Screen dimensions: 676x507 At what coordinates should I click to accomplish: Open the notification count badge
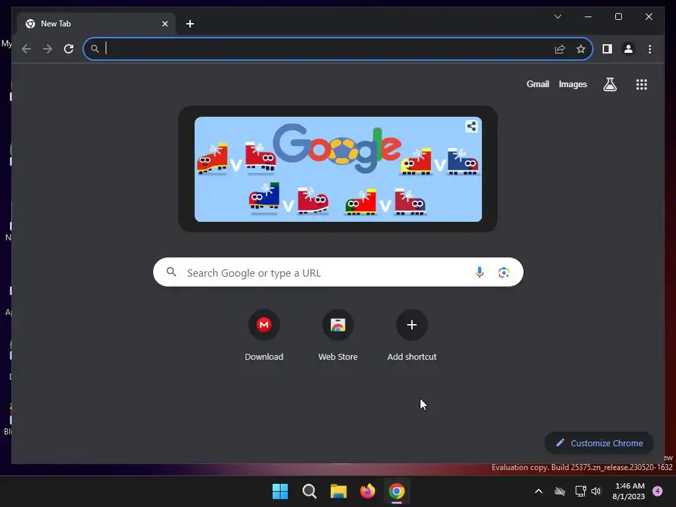click(658, 491)
